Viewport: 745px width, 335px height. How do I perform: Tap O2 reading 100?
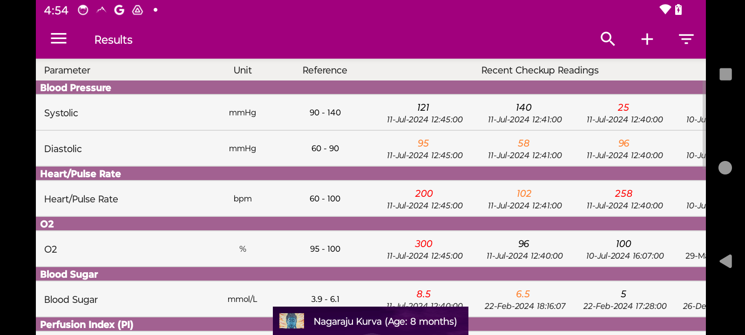pyautogui.click(x=623, y=244)
